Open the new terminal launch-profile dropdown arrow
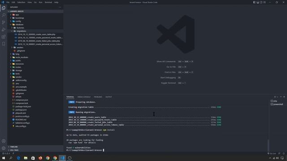 277,97
